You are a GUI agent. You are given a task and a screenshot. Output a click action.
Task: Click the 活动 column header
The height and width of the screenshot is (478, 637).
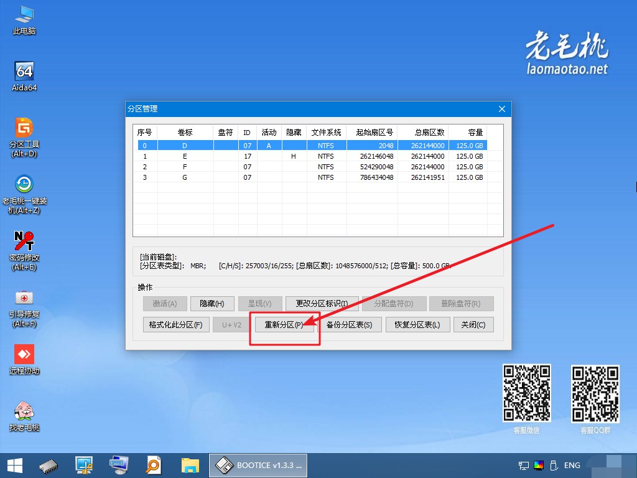pos(269,133)
